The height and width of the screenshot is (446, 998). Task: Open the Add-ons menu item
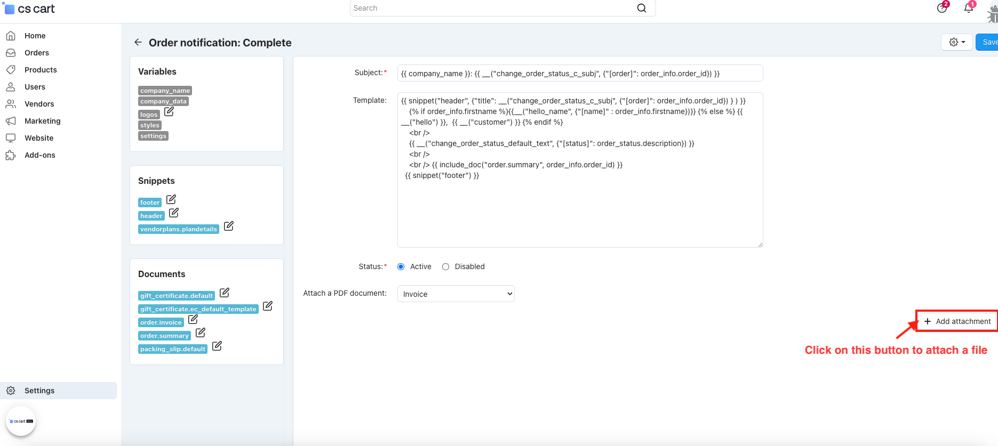coord(40,155)
